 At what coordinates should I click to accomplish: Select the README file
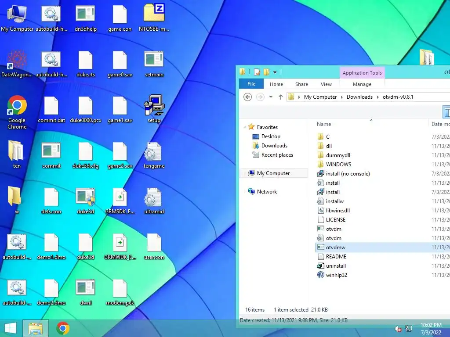[x=332, y=256]
